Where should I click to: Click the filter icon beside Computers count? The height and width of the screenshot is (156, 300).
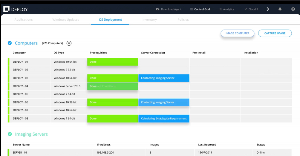tap(69, 43)
